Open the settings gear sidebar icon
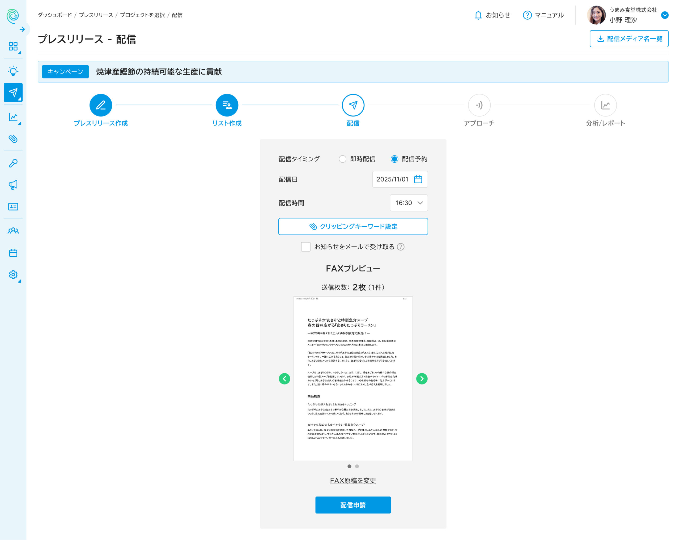The width and height of the screenshot is (680, 540). click(x=13, y=274)
